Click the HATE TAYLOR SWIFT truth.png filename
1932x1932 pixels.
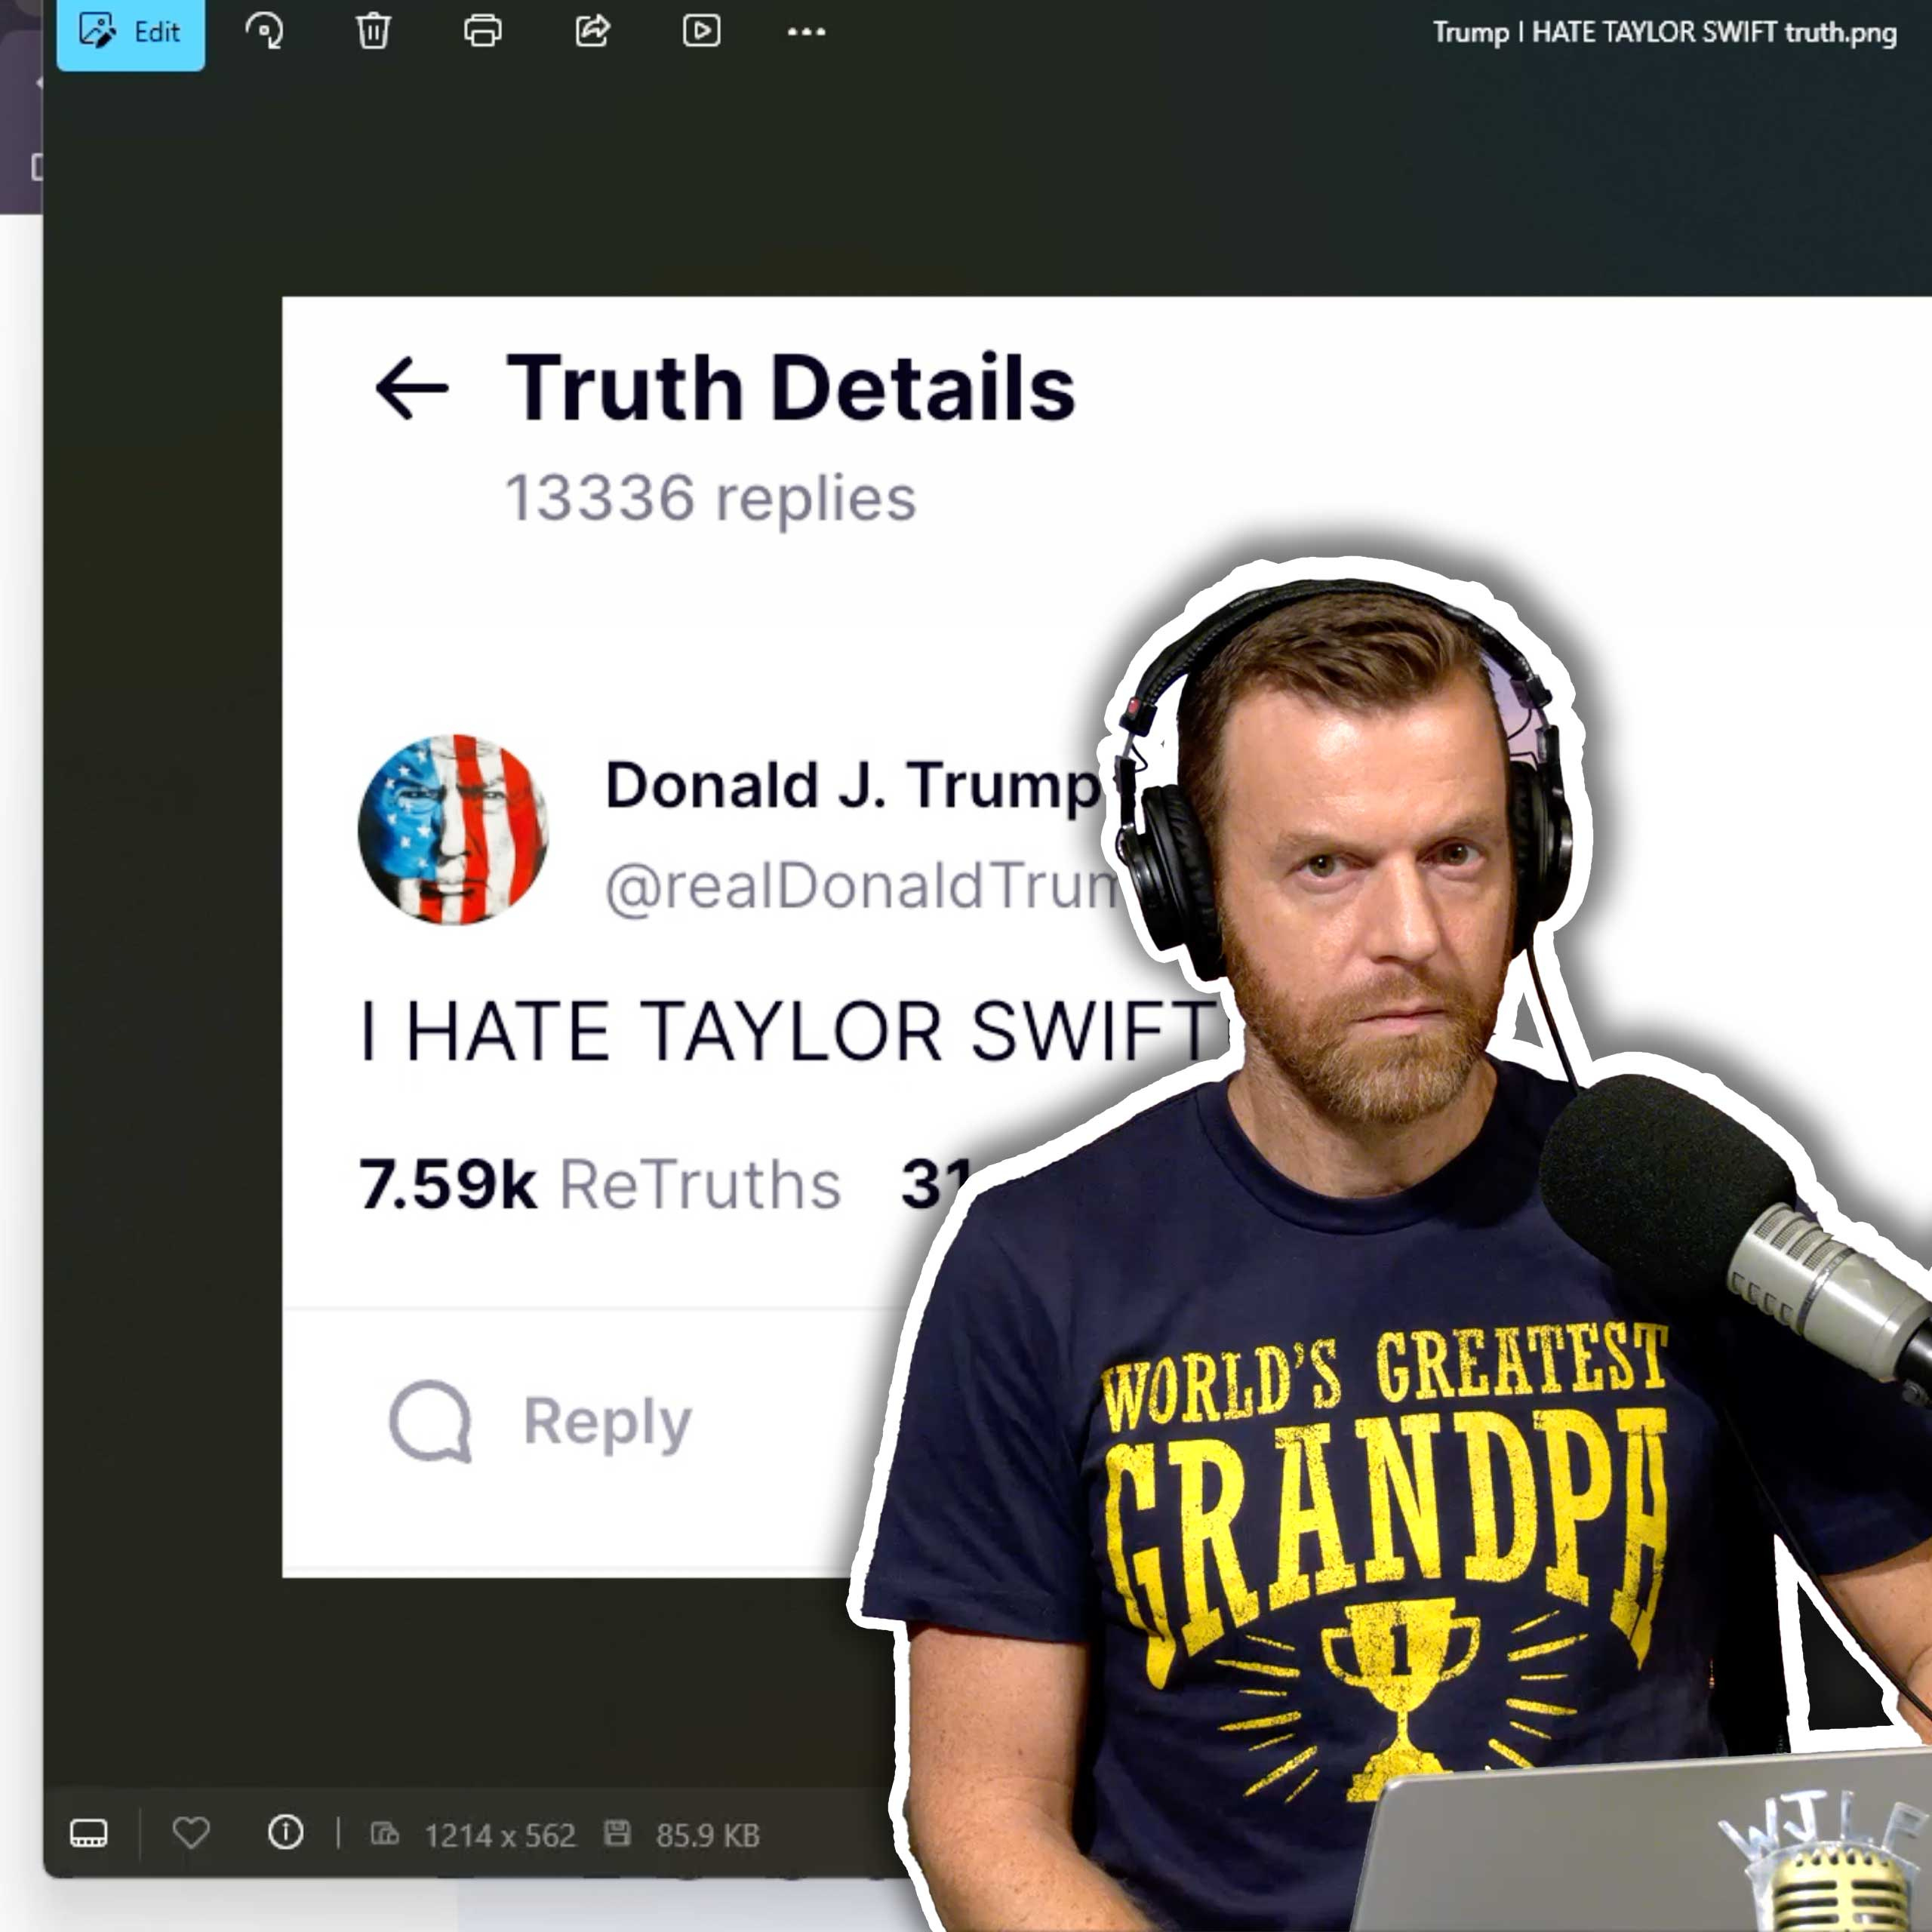[x=1664, y=33]
